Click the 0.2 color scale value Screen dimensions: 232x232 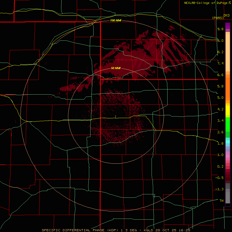pos(220,167)
